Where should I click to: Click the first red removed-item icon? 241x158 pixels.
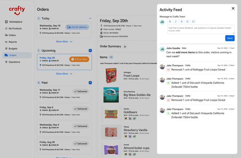(x=168, y=70)
